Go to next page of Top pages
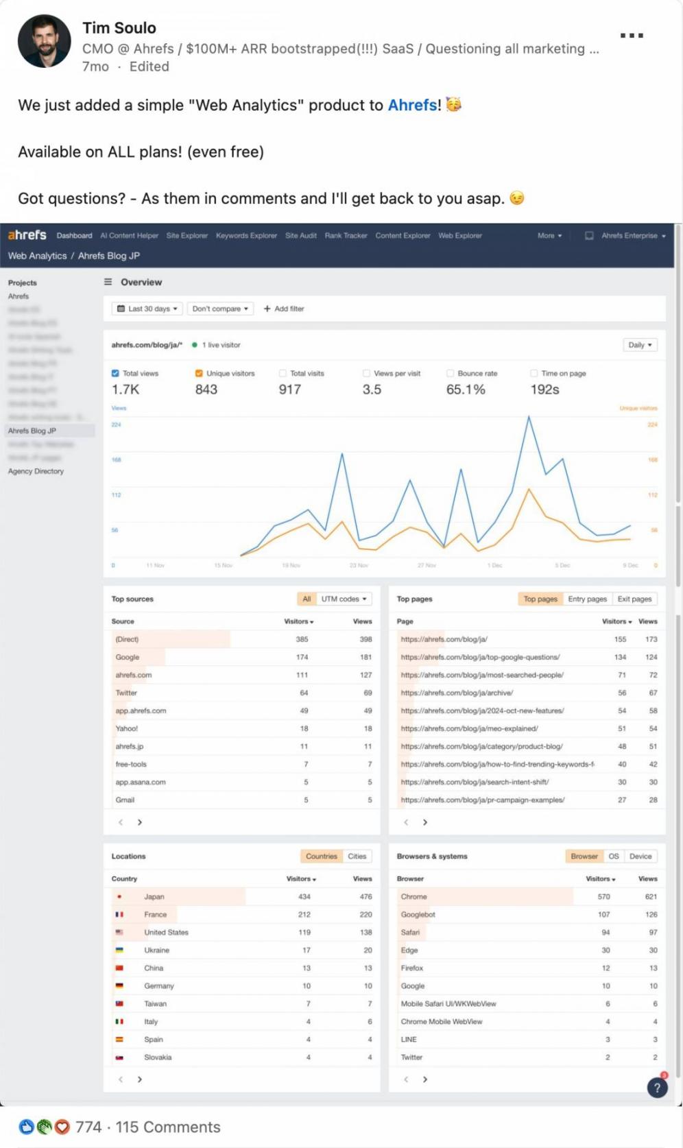Image resolution: width=683 pixels, height=1148 pixels. click(x=425, y=822)
